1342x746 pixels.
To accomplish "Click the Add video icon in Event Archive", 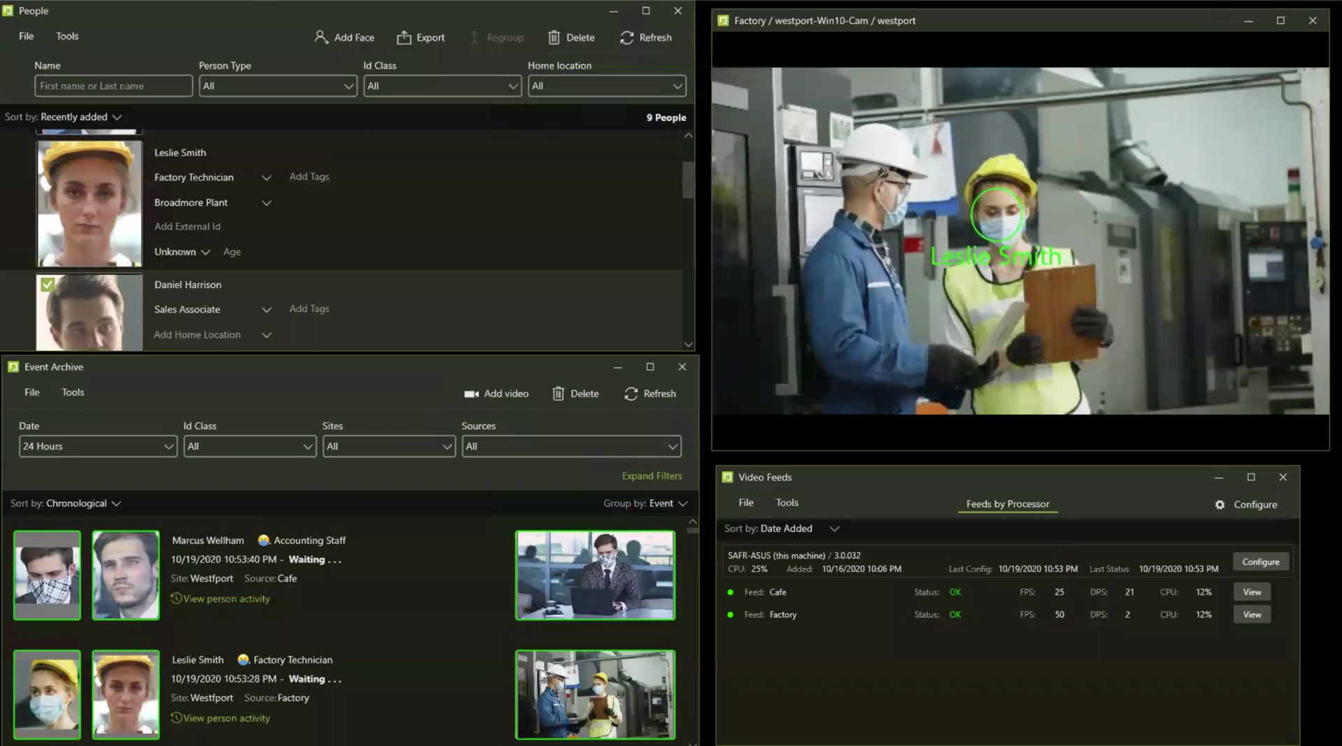I will (x=472, y=393).
